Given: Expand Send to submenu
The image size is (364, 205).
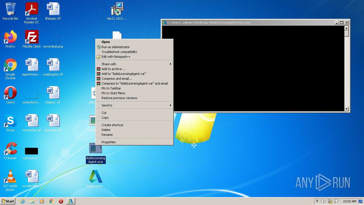Looking at the screenshot, I should pyautogui.click(x=135, y=105).
